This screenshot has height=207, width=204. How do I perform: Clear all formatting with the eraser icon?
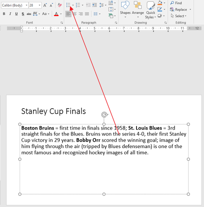tap(60, 5)
